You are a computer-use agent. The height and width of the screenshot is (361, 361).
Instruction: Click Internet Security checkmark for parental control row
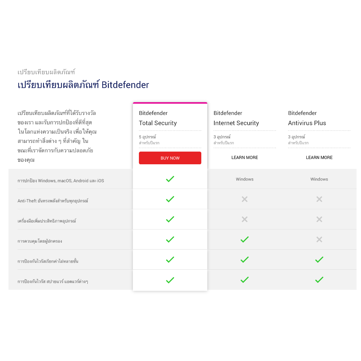point(245,240)
